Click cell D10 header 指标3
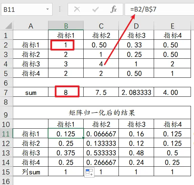The width and height of the screenshot is (194, 185). pos(136,124)
